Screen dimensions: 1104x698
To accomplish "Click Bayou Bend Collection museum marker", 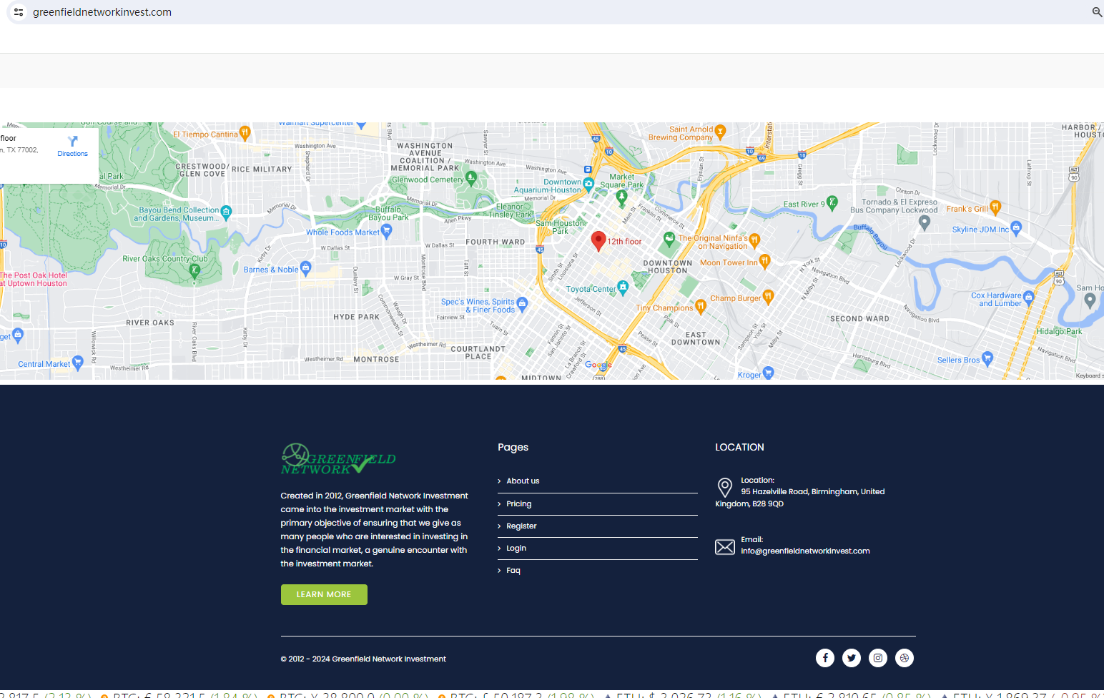I will [x=227, y=212].
